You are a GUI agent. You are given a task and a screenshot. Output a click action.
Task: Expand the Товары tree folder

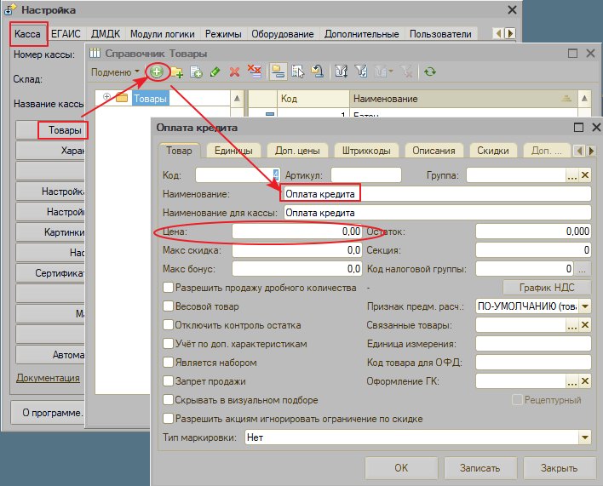[x=106, y=97]
